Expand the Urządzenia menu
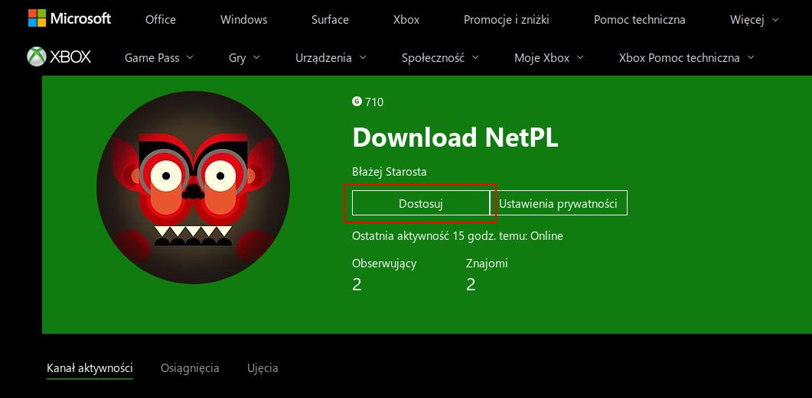Screen dimensions: 812x398 [x=331, y=58]
